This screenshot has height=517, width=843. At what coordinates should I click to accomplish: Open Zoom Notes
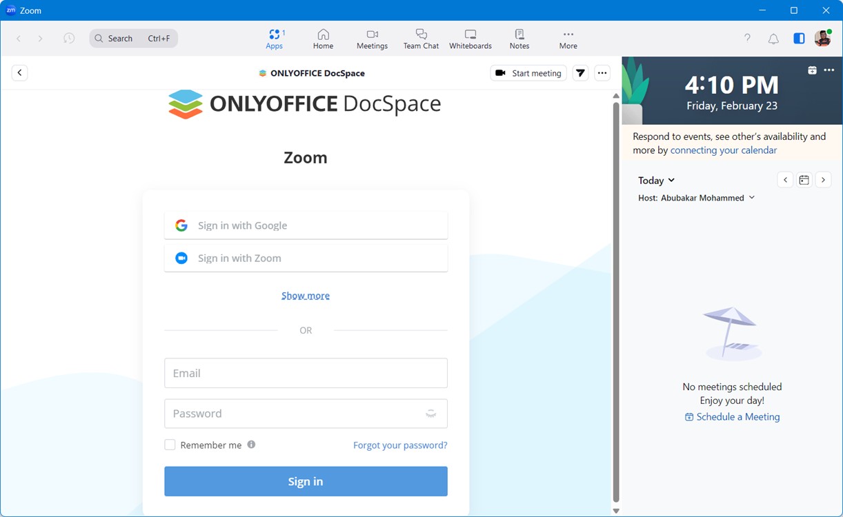coord(519,38)
